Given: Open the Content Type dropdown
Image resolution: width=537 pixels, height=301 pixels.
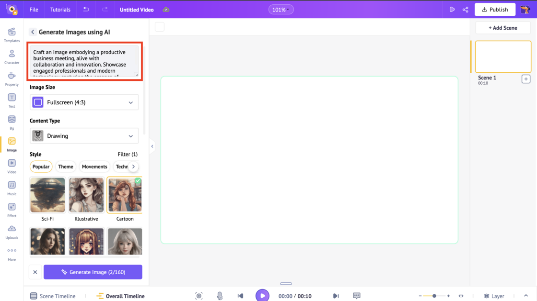Looking at the screenshot, I should (84, 135).
